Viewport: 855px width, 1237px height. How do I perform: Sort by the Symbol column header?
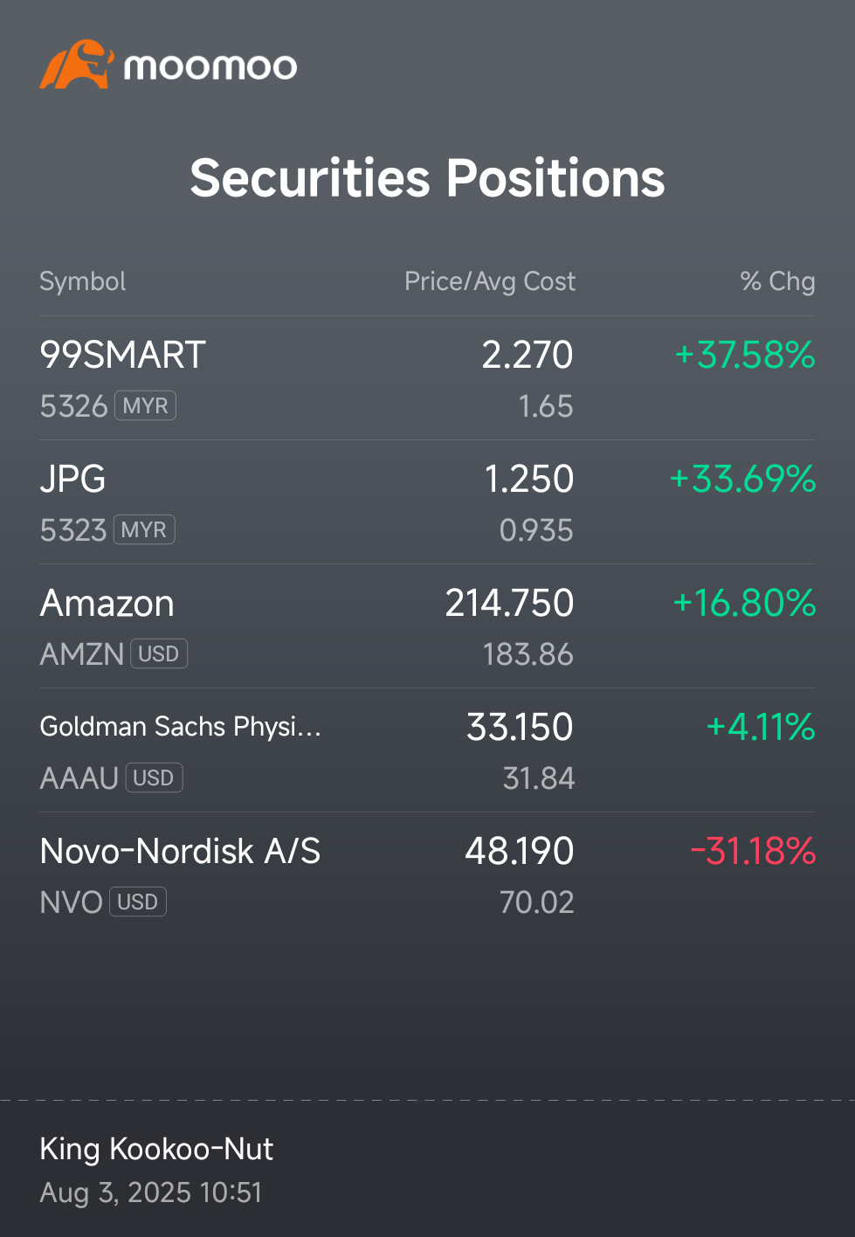tap(83, 281)
